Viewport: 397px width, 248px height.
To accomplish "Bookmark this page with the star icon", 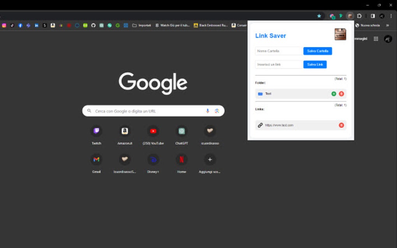I will (319, 16).
